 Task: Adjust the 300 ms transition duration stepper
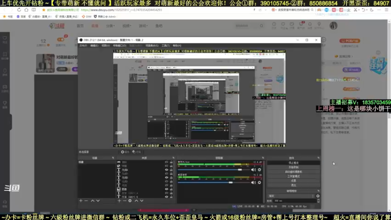click(319, 201)
